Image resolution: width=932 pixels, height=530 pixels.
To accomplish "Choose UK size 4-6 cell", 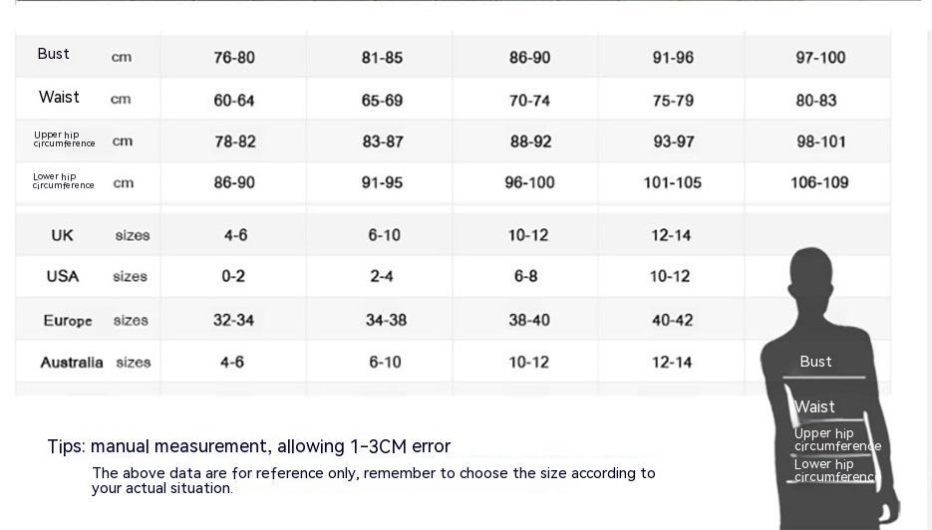I will 235,235.
